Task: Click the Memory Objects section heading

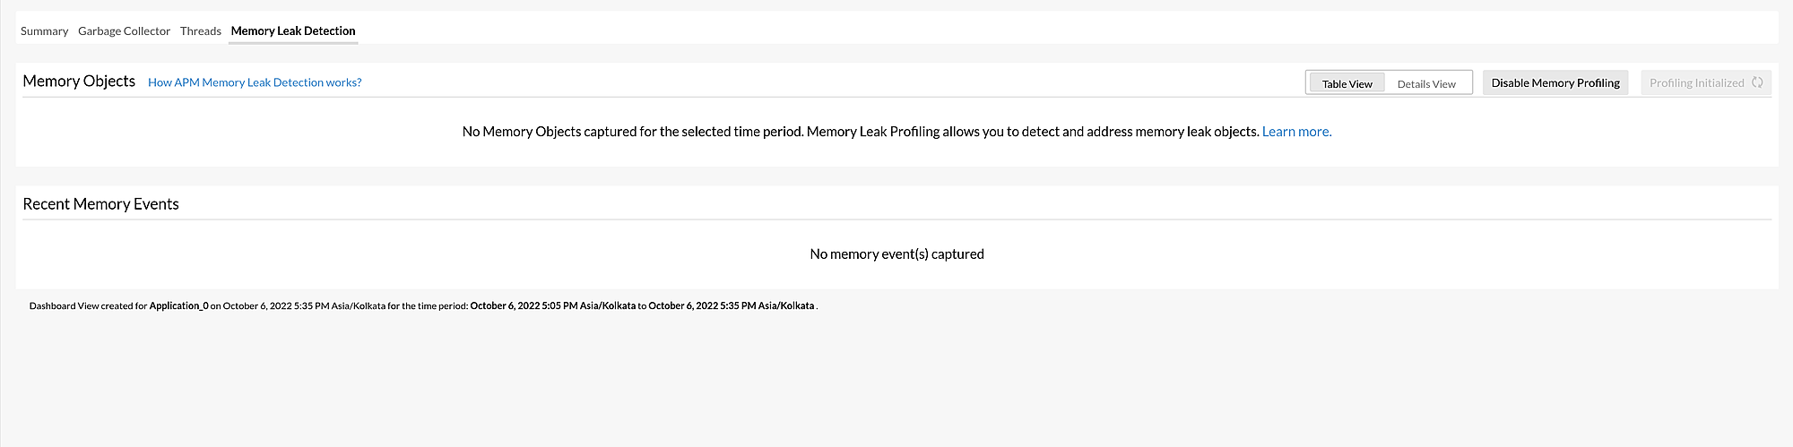Action: click(79, 82)
